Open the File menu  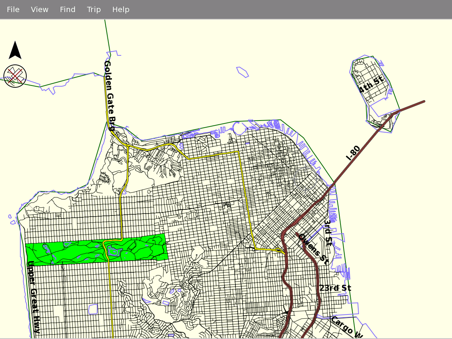click(13, 9)
